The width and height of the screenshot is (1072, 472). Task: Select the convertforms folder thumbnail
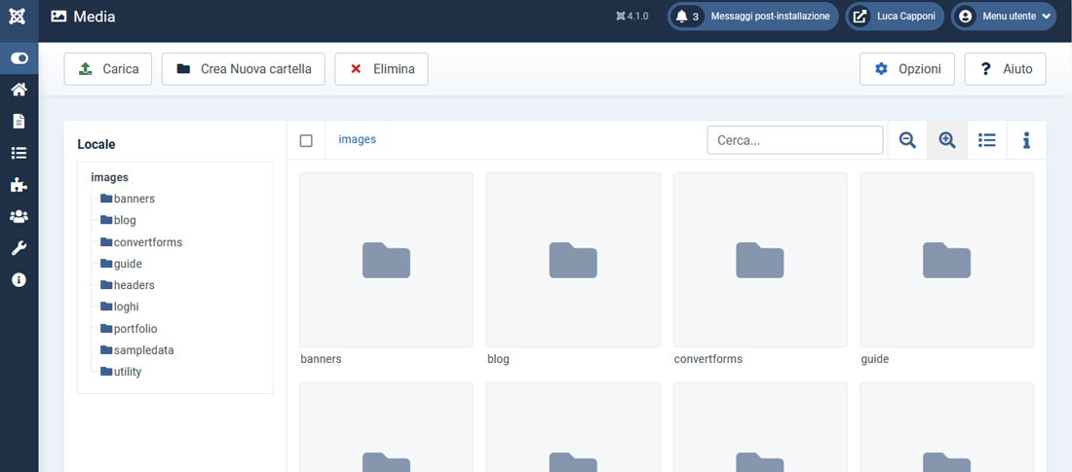[760, 260]
